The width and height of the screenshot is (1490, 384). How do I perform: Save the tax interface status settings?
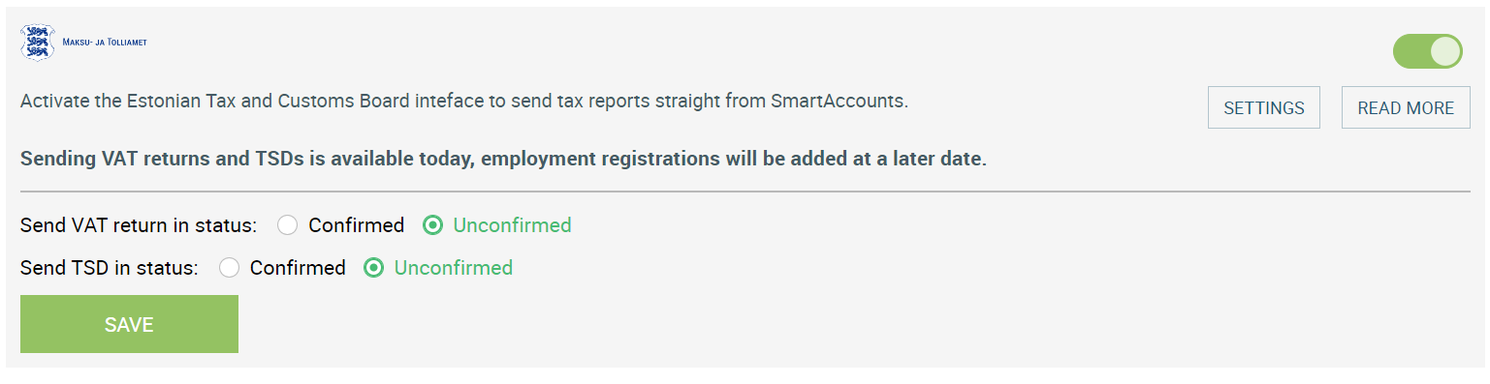click(129, 324)
